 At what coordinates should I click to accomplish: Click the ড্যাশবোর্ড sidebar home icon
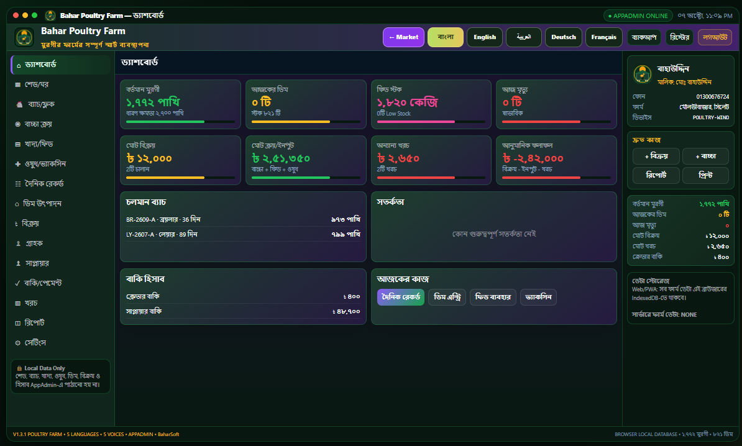coord(19,65)
